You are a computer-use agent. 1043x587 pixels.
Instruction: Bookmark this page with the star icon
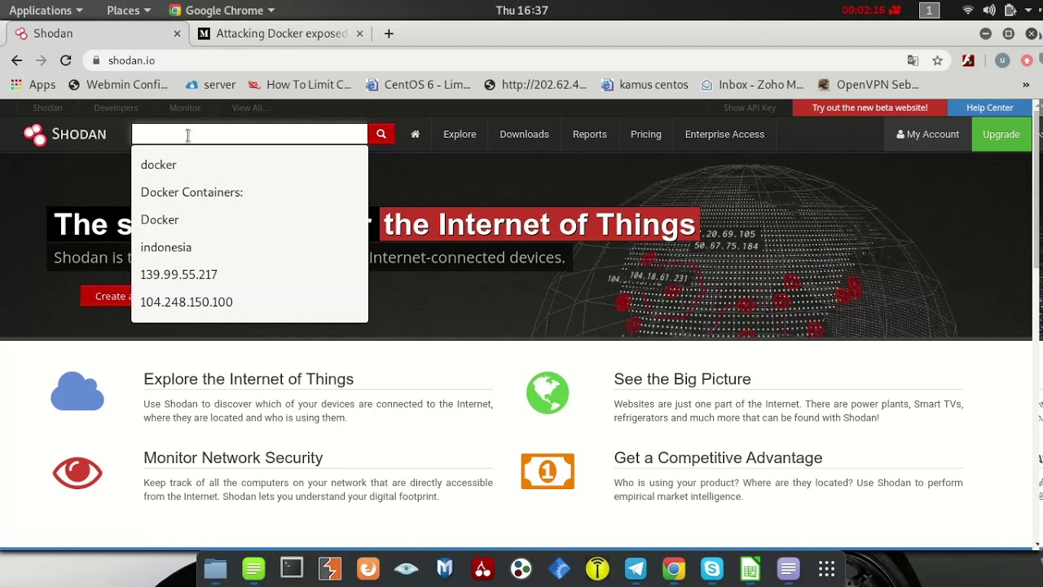tap(937, 60)
